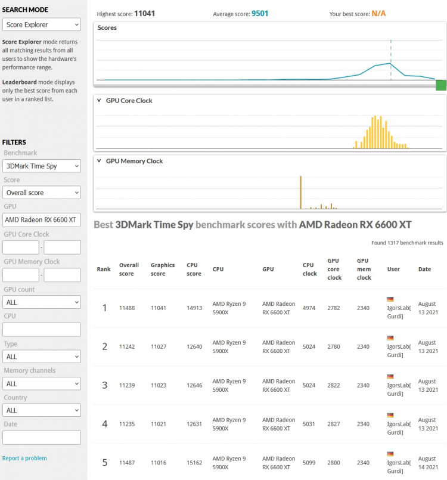Click GPU core clock 2827 in rank 4 row

click(334, 424)
